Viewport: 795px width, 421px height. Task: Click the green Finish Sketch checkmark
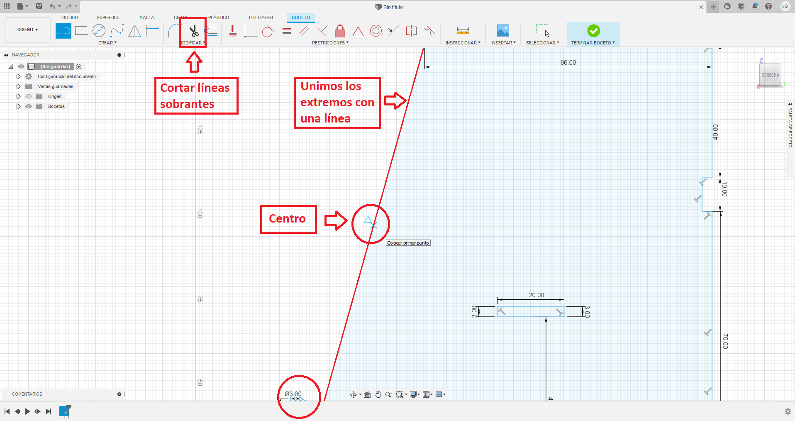click(593, 31)
